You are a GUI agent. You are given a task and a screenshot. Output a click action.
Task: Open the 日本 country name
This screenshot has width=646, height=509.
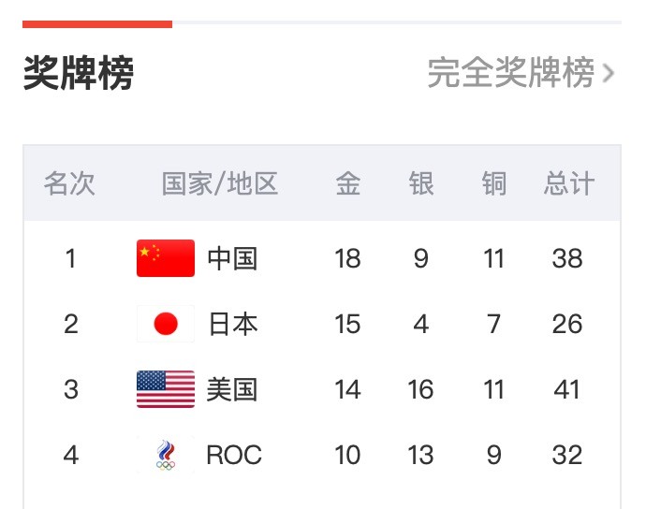(x=232, y=324)
